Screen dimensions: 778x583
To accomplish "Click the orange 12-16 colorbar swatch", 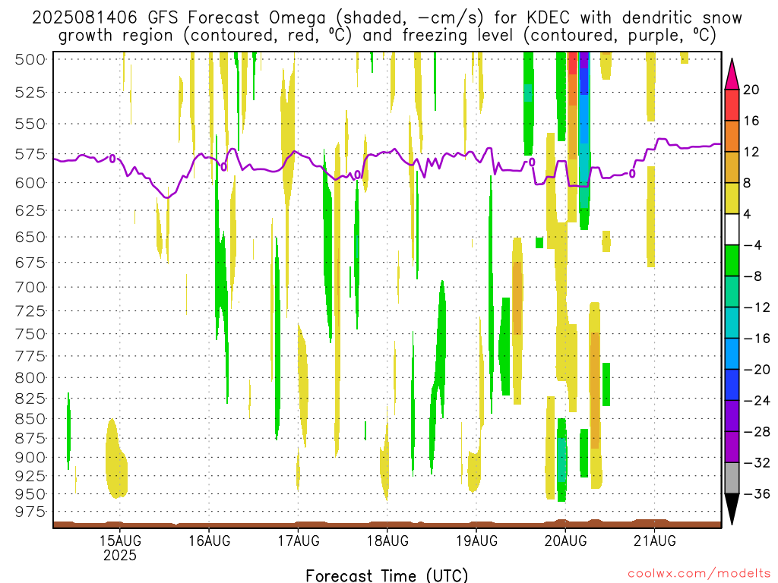I will click(732, 137).
